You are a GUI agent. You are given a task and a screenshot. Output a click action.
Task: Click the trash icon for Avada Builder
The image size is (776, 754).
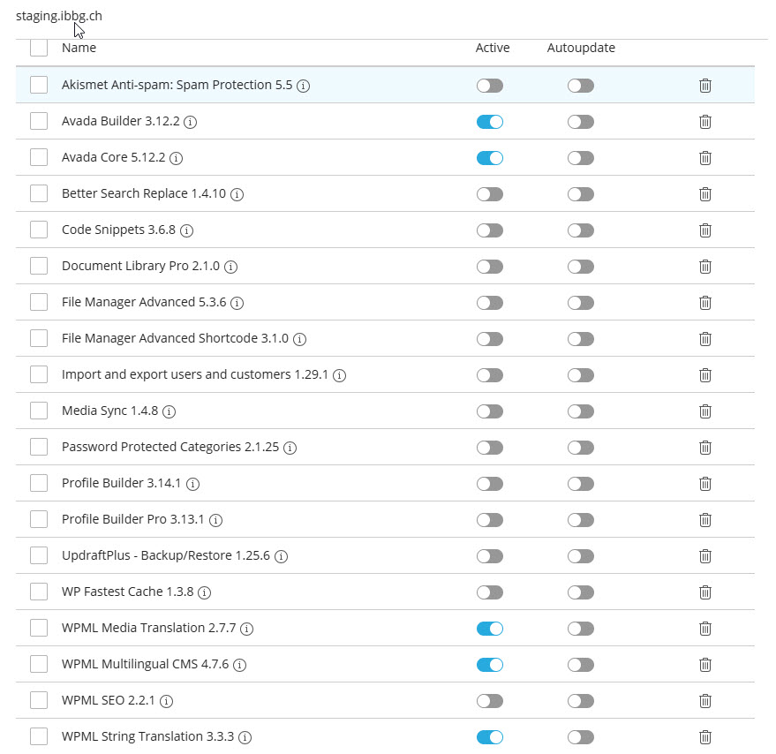705,122
